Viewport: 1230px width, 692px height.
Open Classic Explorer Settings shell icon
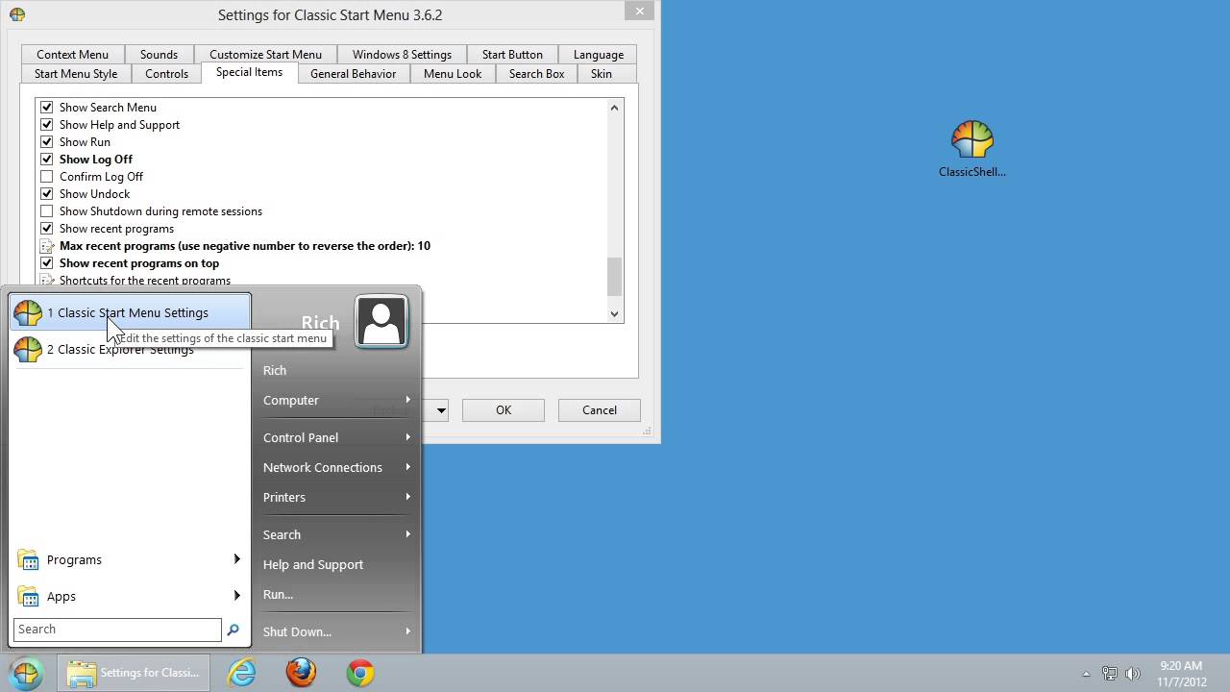[28, 349]
